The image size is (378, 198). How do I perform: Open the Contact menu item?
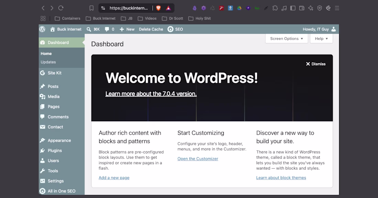62,127
